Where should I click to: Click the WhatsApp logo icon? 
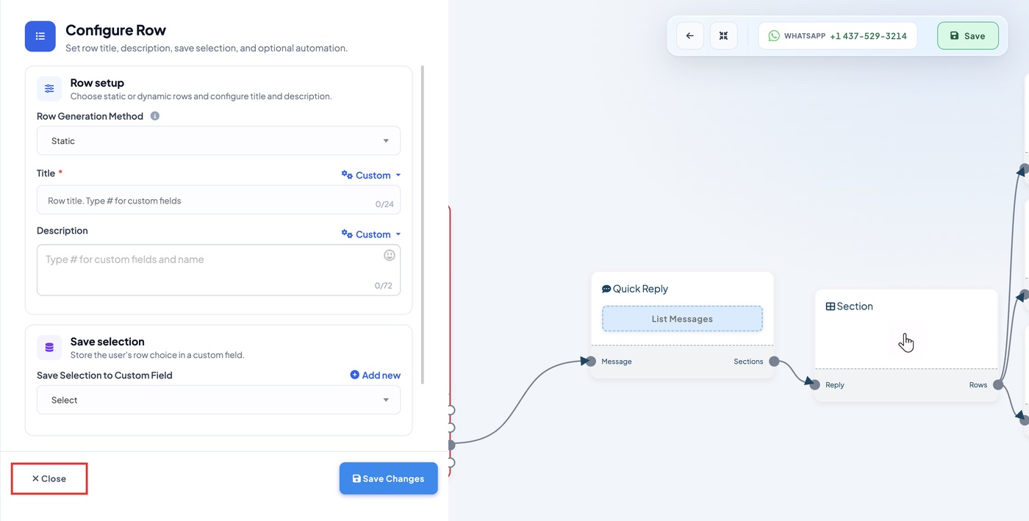[774, 35]
